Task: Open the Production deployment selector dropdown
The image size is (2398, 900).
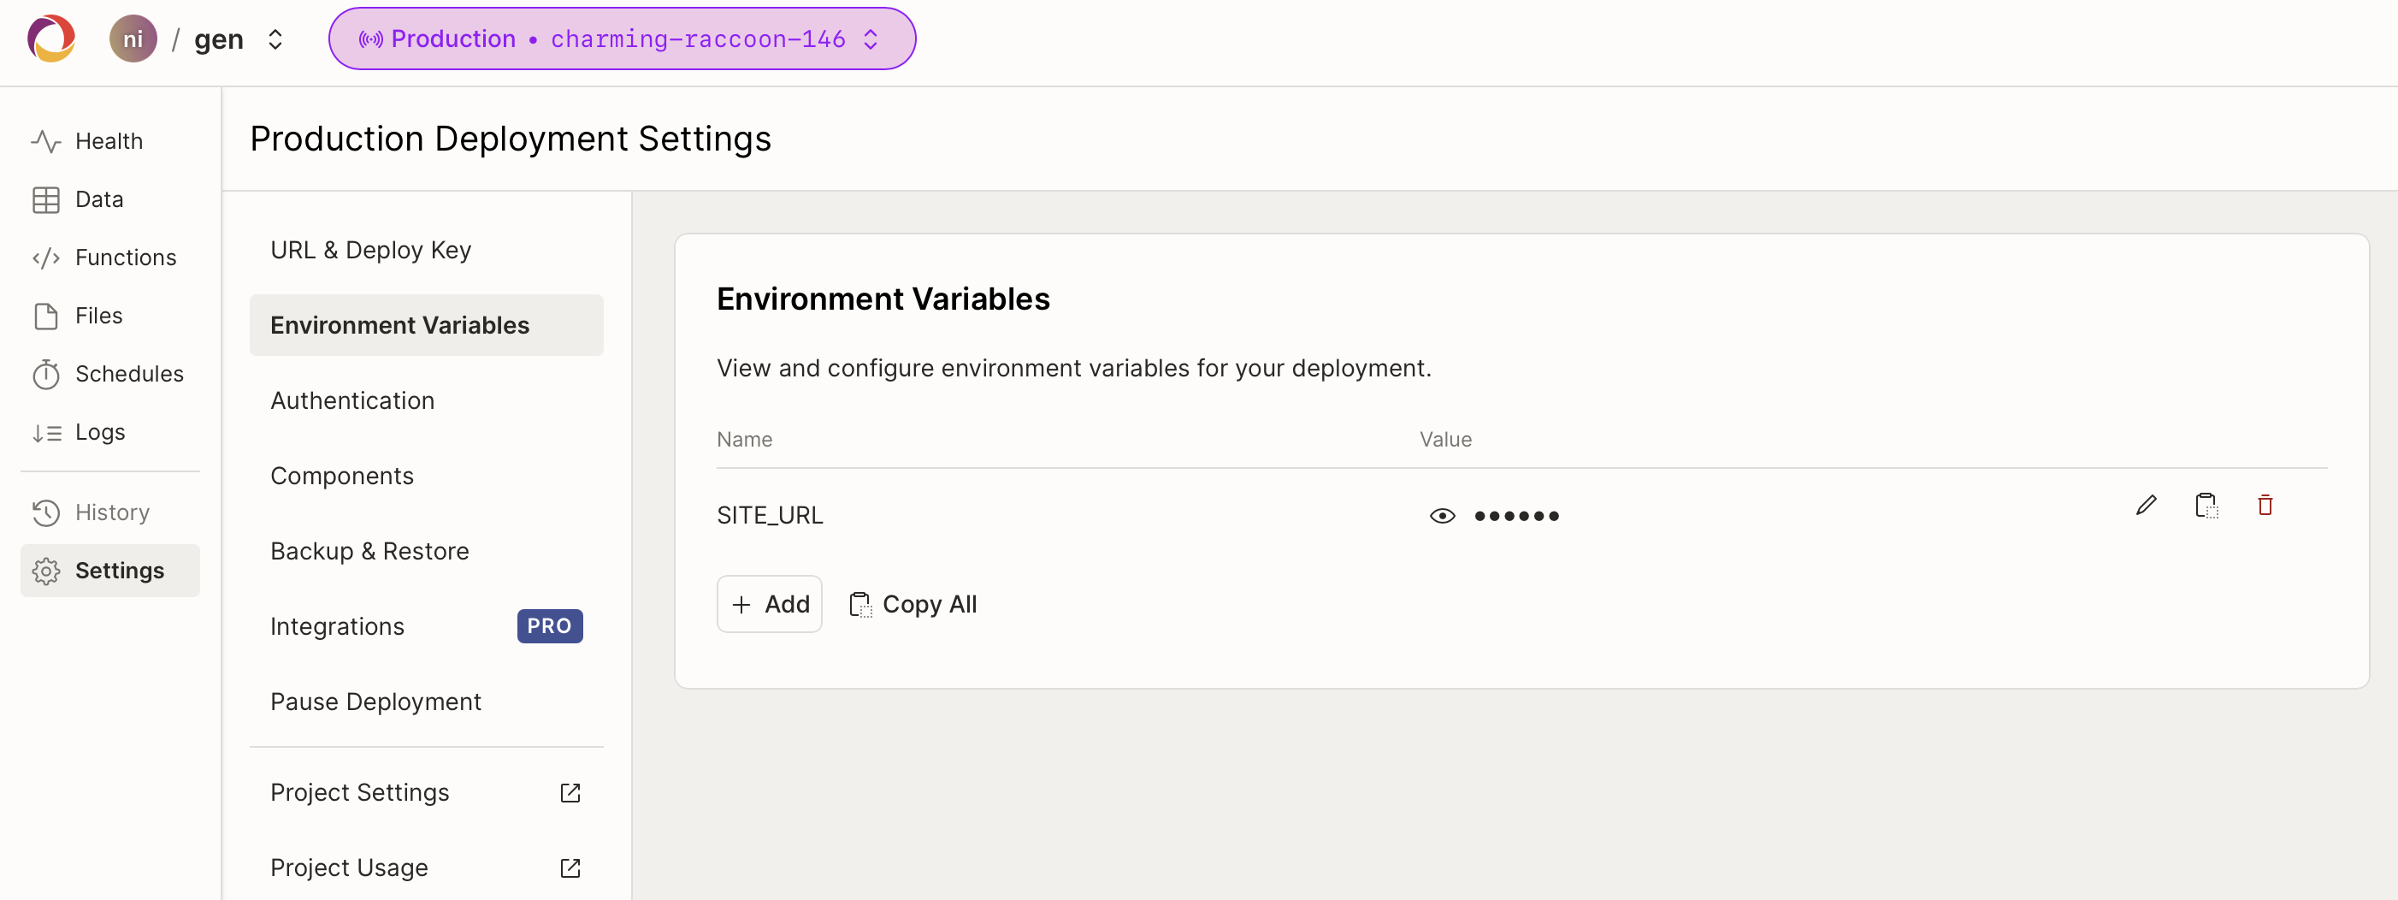Action: [621, 39]
